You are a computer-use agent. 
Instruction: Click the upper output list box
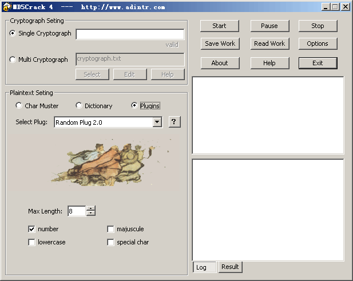coord(268,116)
